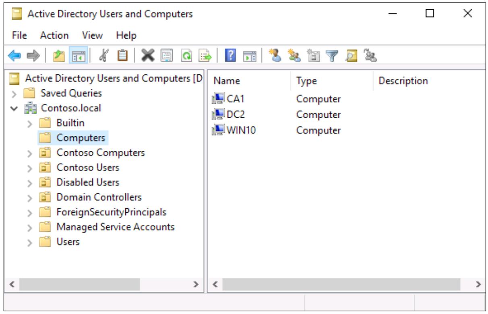The width and height of the screenshot is (488, 314).
Task: Sort by the Name column header
Action: [x=249, y=81]
